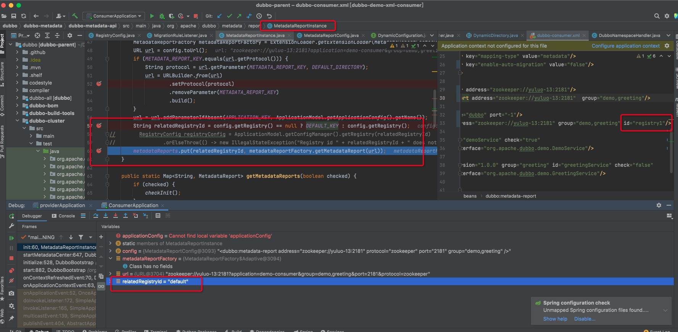The height and width of the screenshot is (332, 678).
Task: Toggle breakpoint on line 57
Action: click(99, 126)
